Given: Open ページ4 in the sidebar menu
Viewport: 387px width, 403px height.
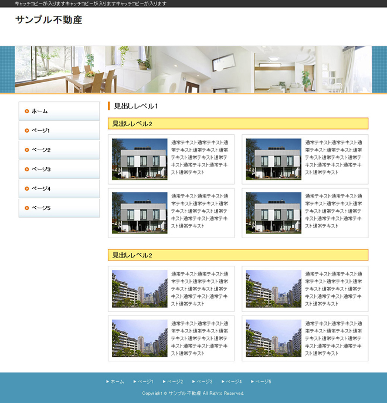Looking at the screenshot, I should (59, 189).
